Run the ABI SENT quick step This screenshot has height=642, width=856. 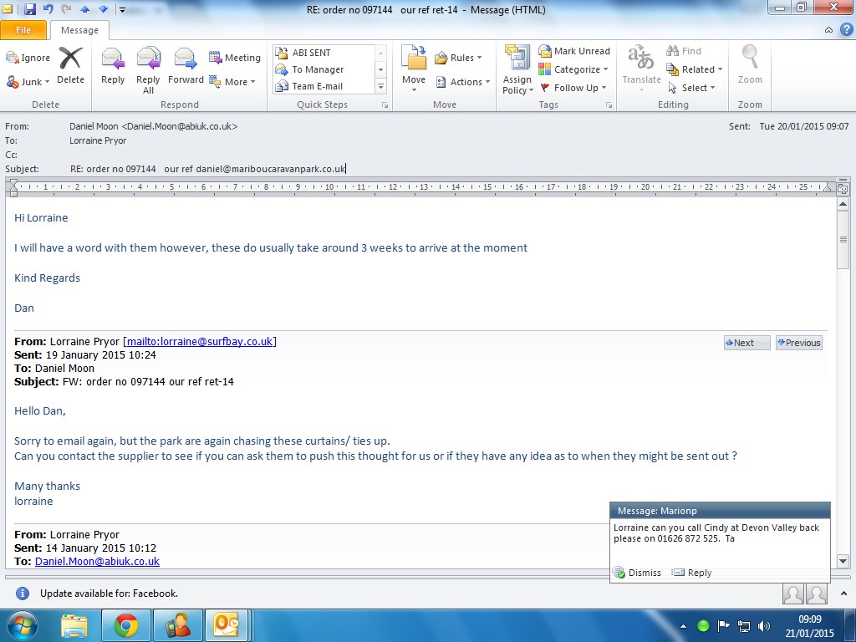pos(324,53)
